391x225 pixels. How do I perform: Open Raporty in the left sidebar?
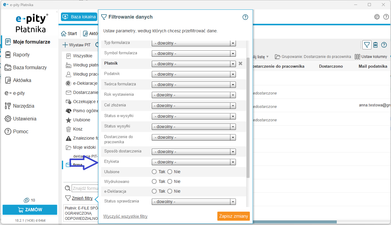(x=21, y=55)
